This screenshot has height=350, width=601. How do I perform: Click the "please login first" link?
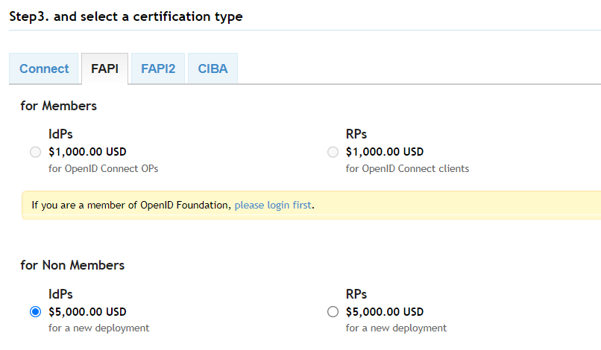point(273,205)
